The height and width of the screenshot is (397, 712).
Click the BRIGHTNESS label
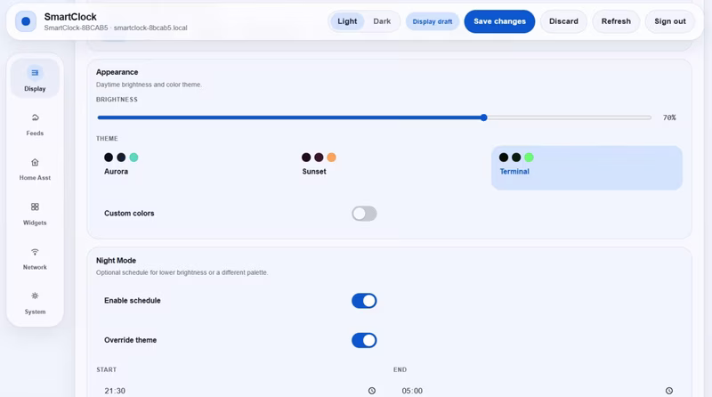117,99
